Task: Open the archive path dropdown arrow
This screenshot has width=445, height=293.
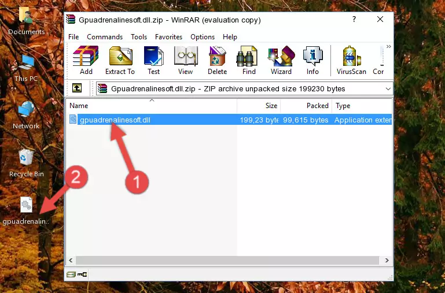Action: pyautogui.click(x=388, y=88)
